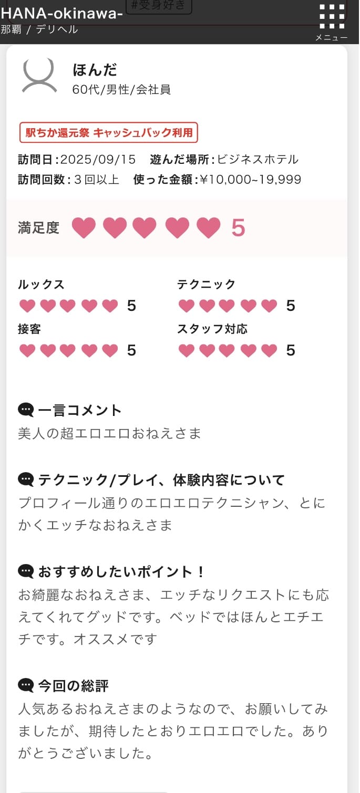
Task: Click the reviewer avatar icon
Action: [39, 76]
